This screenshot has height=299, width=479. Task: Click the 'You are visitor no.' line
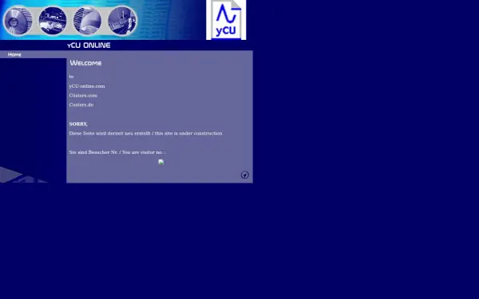coord(117,152)
